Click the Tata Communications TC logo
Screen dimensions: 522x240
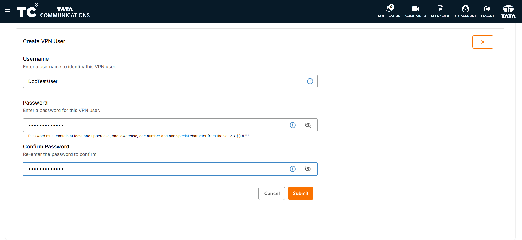point(53,11)
